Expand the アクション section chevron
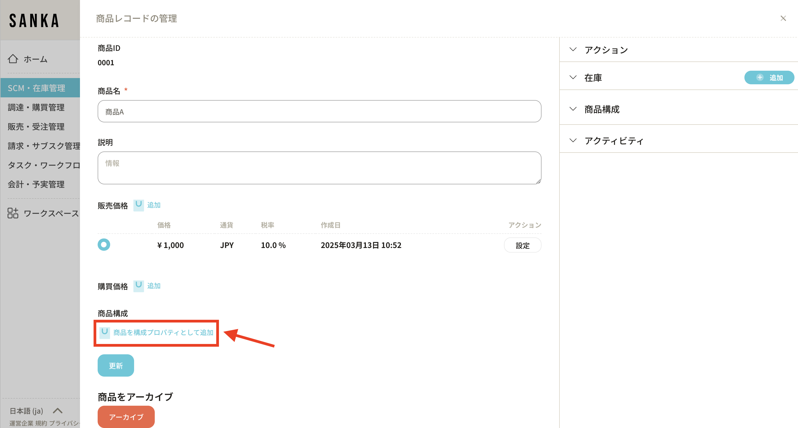This screenshot has width=798, height=428. (573, 49)
